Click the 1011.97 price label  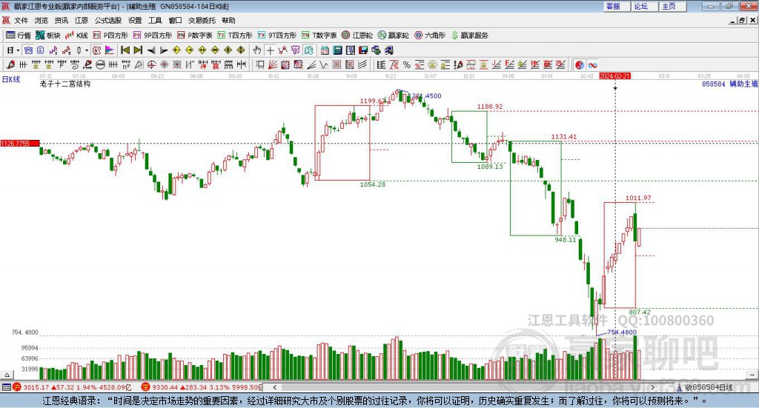tap(638, 198)
